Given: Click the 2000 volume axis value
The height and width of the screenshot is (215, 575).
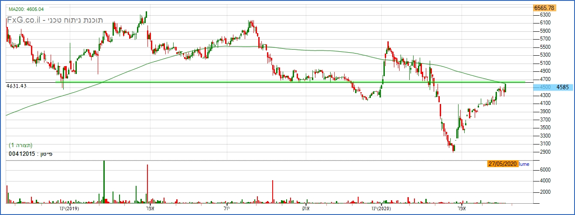Looking at the screenshot, I should click(546, 192).
